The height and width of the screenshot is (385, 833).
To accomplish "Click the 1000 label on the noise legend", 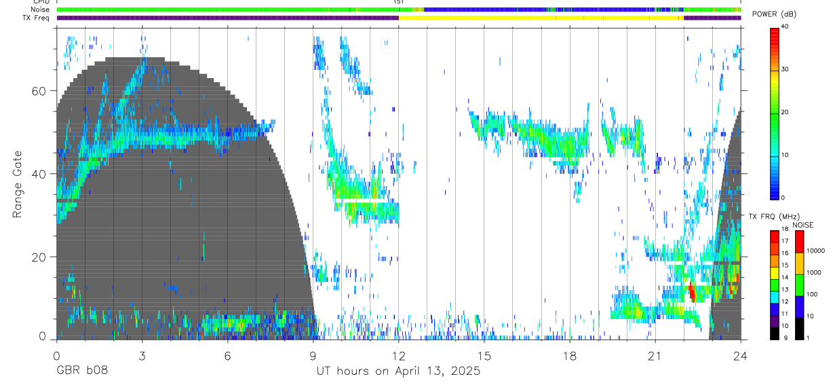I will click(x=814, y=272).
